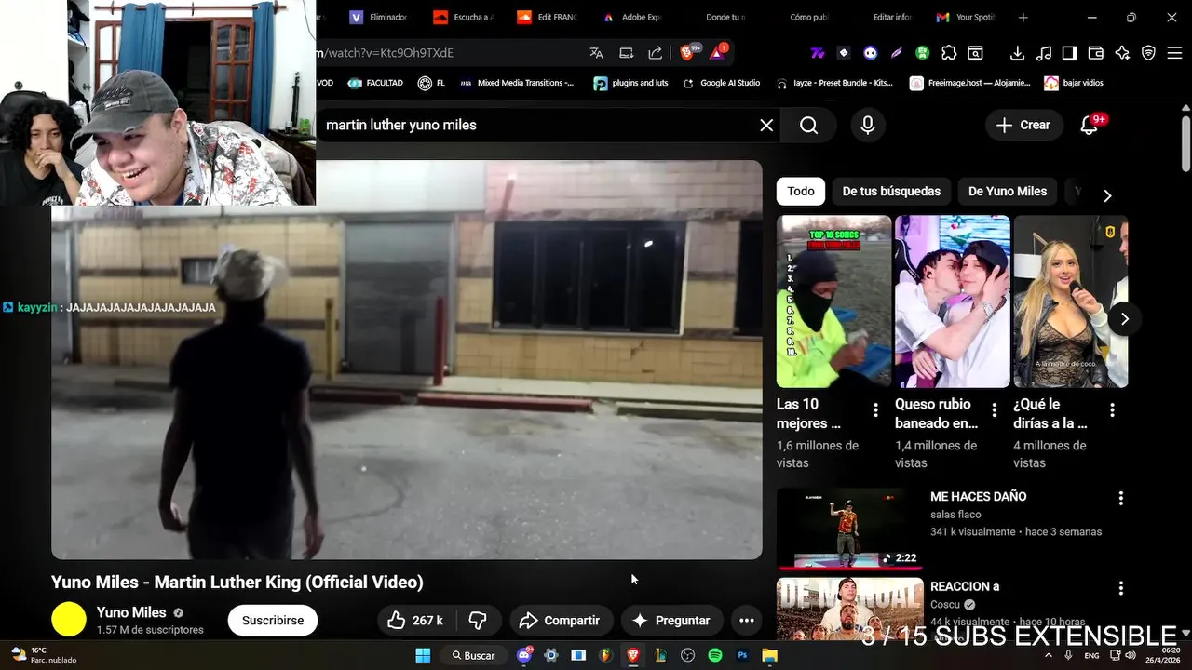Open the Yuno Miles yellow channel avatar

[69, 620]
